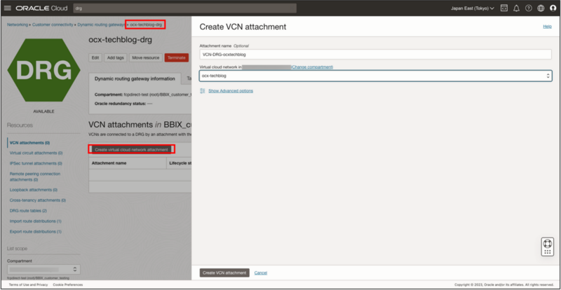Screen dimensions: 561x290
Task: Open the Compartment list scope dropdown
Action: tap(43, 269)
